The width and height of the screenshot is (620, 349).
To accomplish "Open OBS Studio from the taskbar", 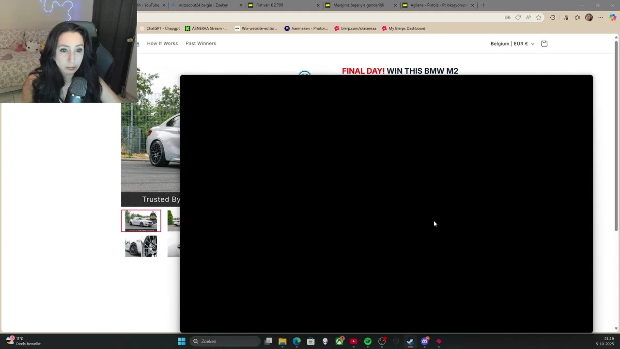I will [x=382, y=341].
